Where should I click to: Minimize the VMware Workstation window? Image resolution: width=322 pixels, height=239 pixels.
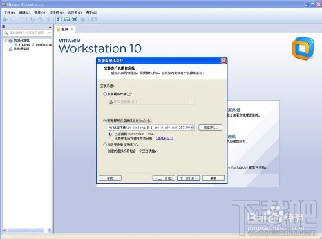pos(307,5)
